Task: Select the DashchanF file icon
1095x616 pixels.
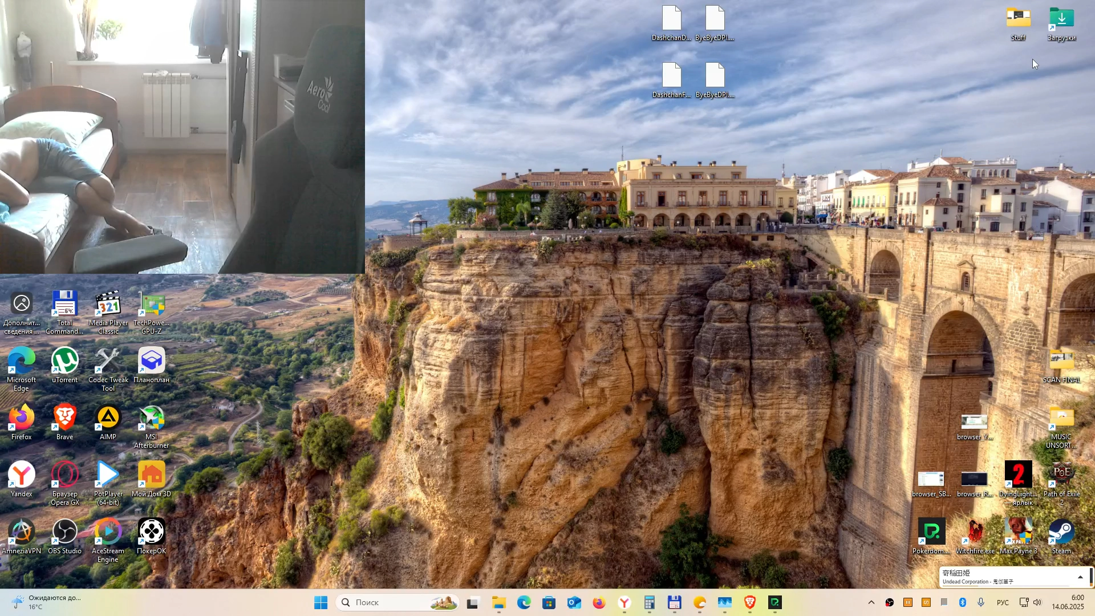Action: [671, 81]
